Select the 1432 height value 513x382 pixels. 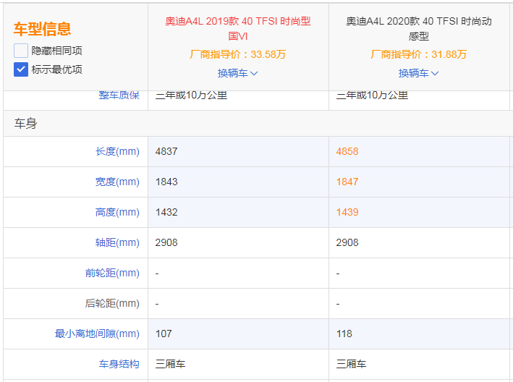point(166,212)
